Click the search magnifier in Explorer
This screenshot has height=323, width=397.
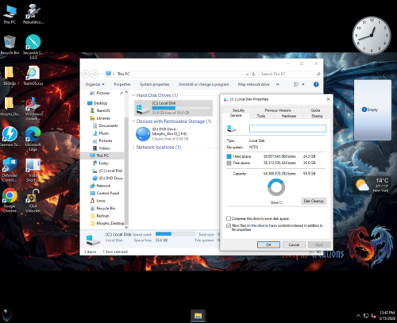point(318,74)
